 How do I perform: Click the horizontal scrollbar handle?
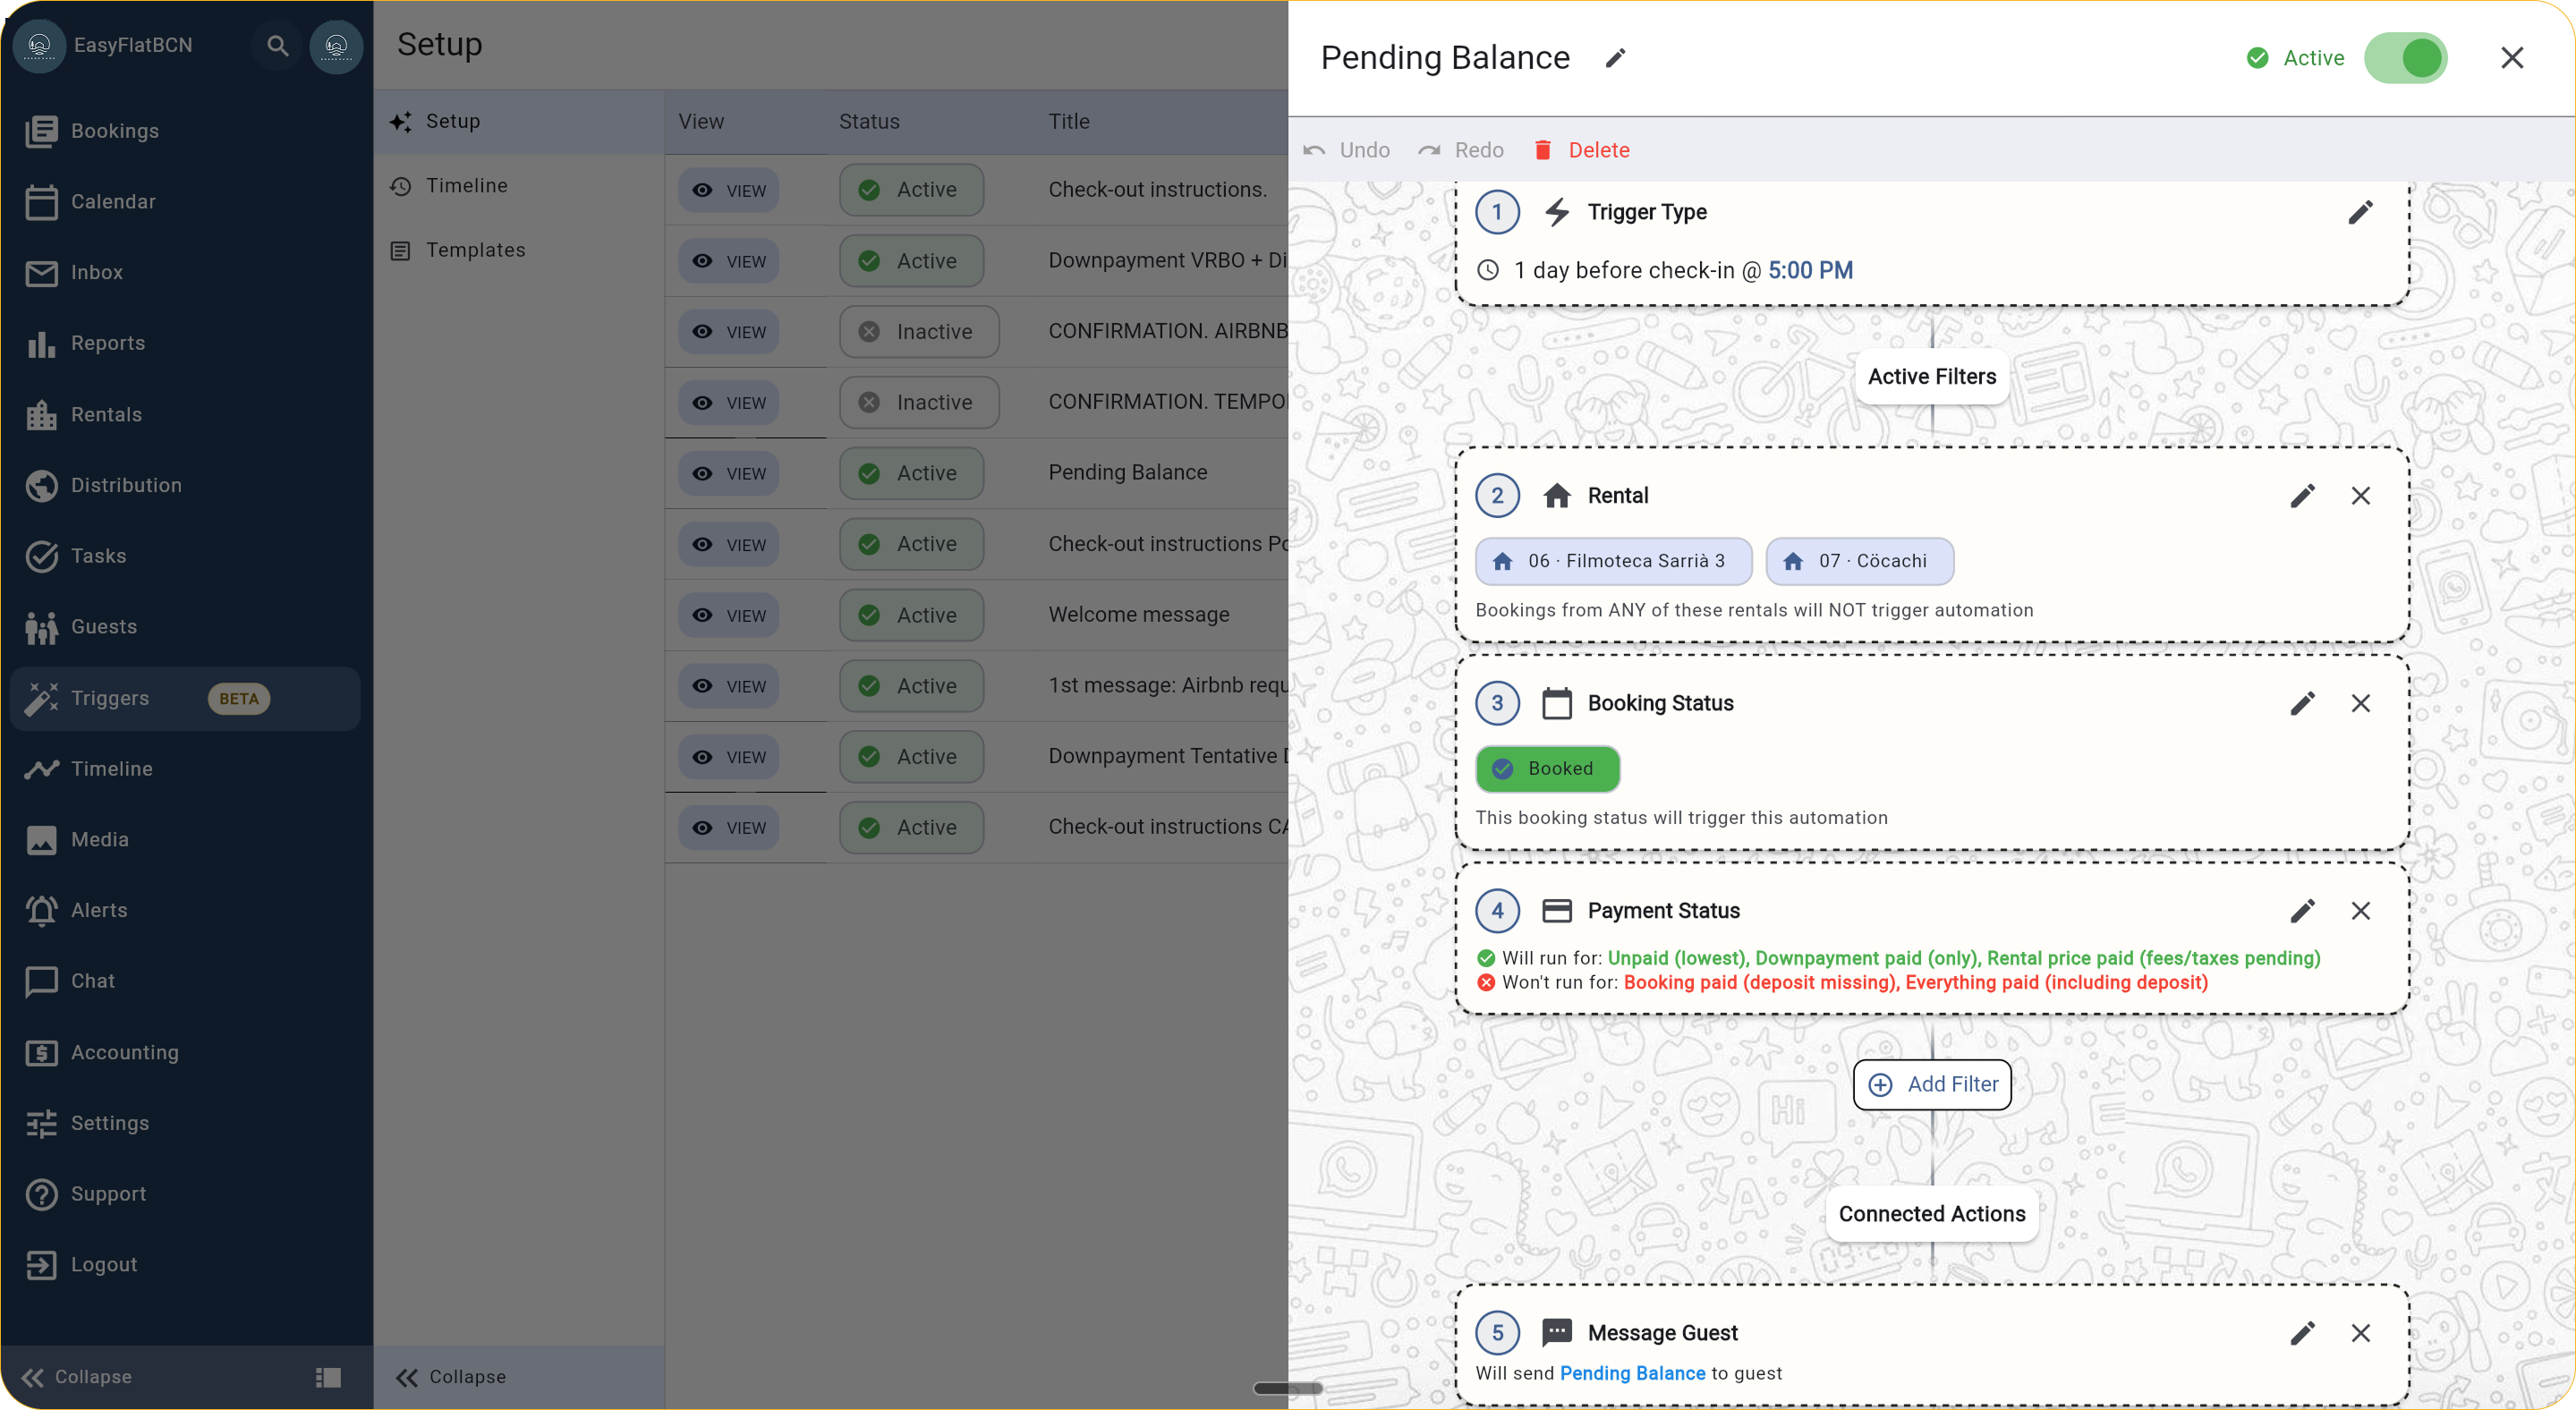[x=1288, y=1388]
